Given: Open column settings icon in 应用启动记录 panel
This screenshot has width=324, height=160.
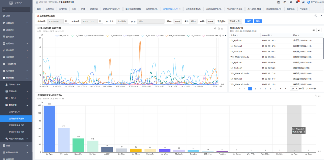Looking at the screenshot, I should tap(314, 30).
